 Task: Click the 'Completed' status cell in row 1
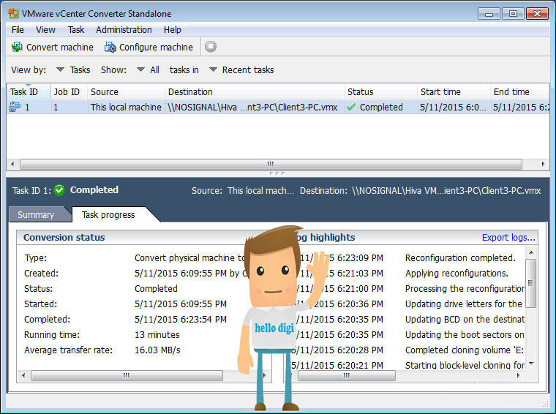click(x=381, y=107)
